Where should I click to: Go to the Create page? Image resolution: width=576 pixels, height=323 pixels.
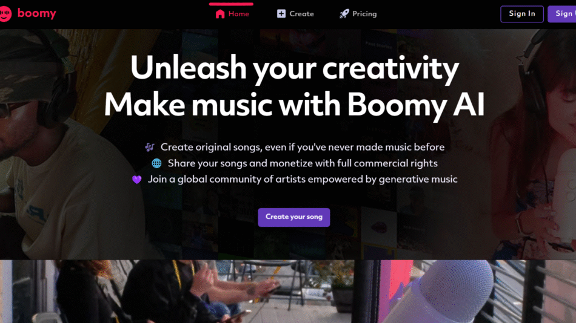click(295, 14)
